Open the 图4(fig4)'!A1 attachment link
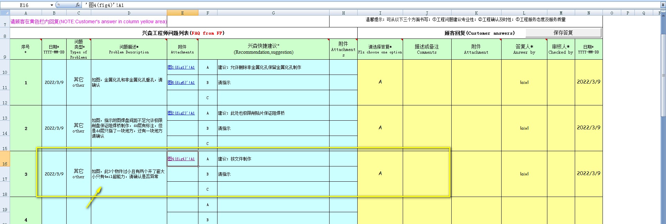666x224 pixels. (181, 159)
